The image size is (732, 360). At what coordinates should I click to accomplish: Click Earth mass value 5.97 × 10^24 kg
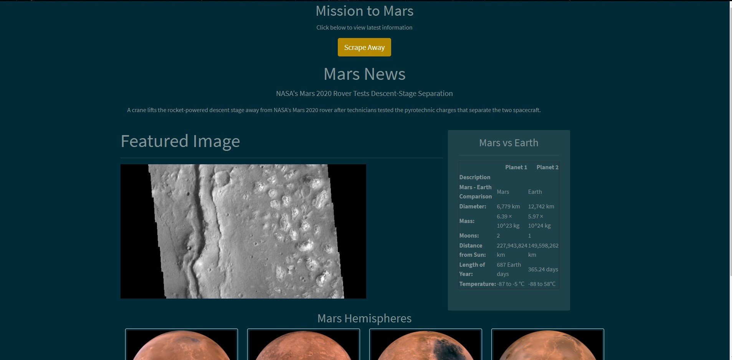[539, 221]
